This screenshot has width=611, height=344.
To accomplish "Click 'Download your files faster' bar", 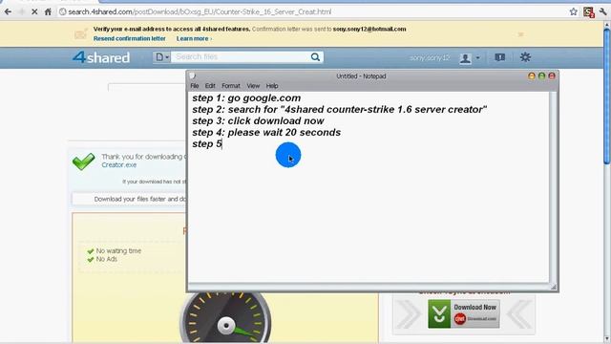I will coord(130,199).
